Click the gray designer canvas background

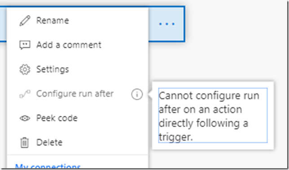click(230, 46)
